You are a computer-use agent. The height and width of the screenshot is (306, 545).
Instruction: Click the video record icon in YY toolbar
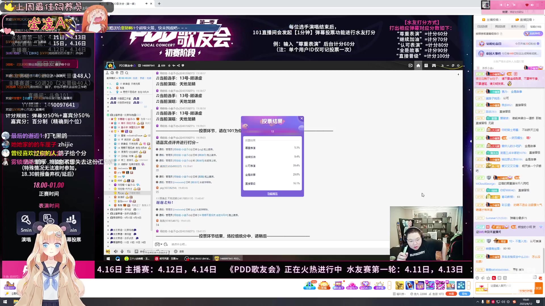click(410, 65)
